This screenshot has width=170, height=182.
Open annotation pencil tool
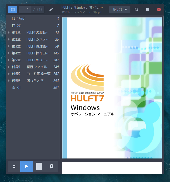click(x=51, y=10)
